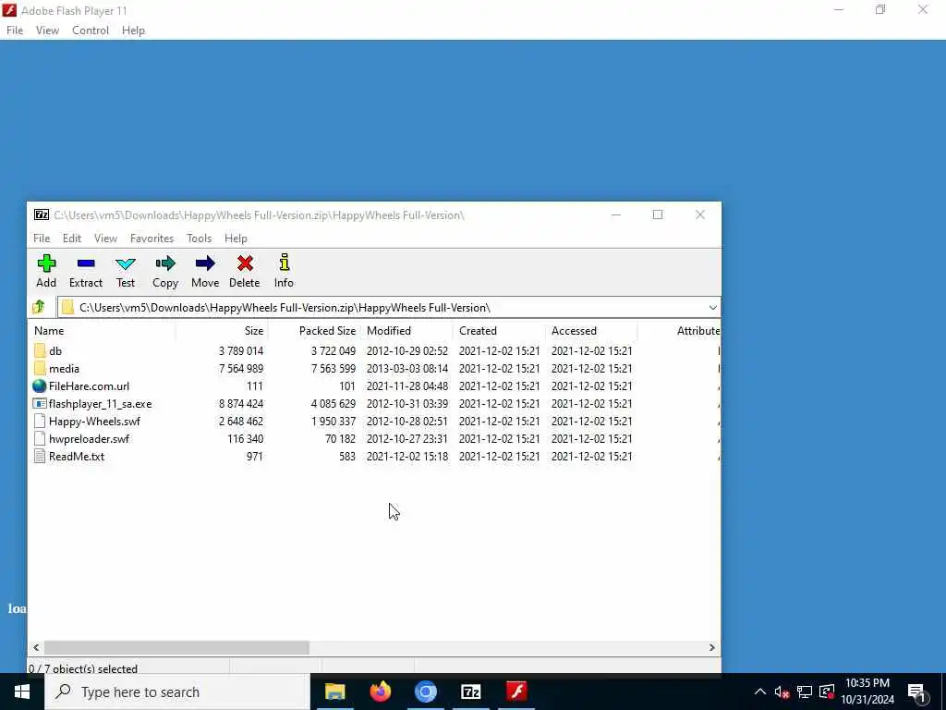Click the Copy toolbar icon
The height and width of the screenshot is (710, 946).
[x=164, y=263]
